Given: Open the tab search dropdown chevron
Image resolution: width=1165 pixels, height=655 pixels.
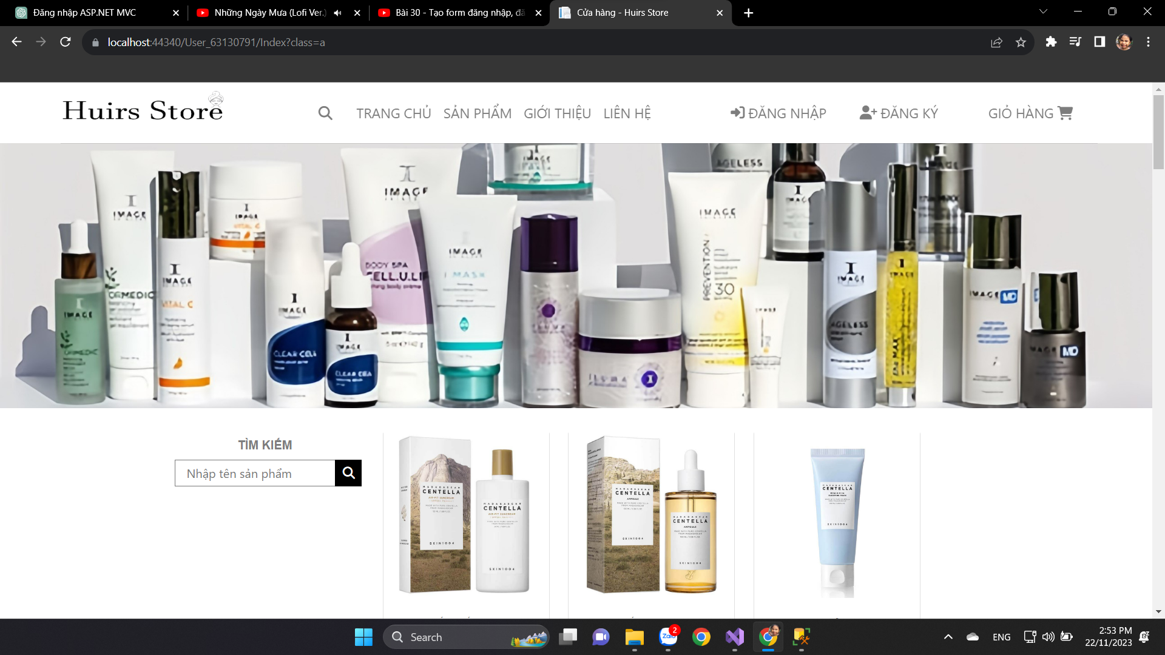Looking at the screenshot, I should 1043,12.
